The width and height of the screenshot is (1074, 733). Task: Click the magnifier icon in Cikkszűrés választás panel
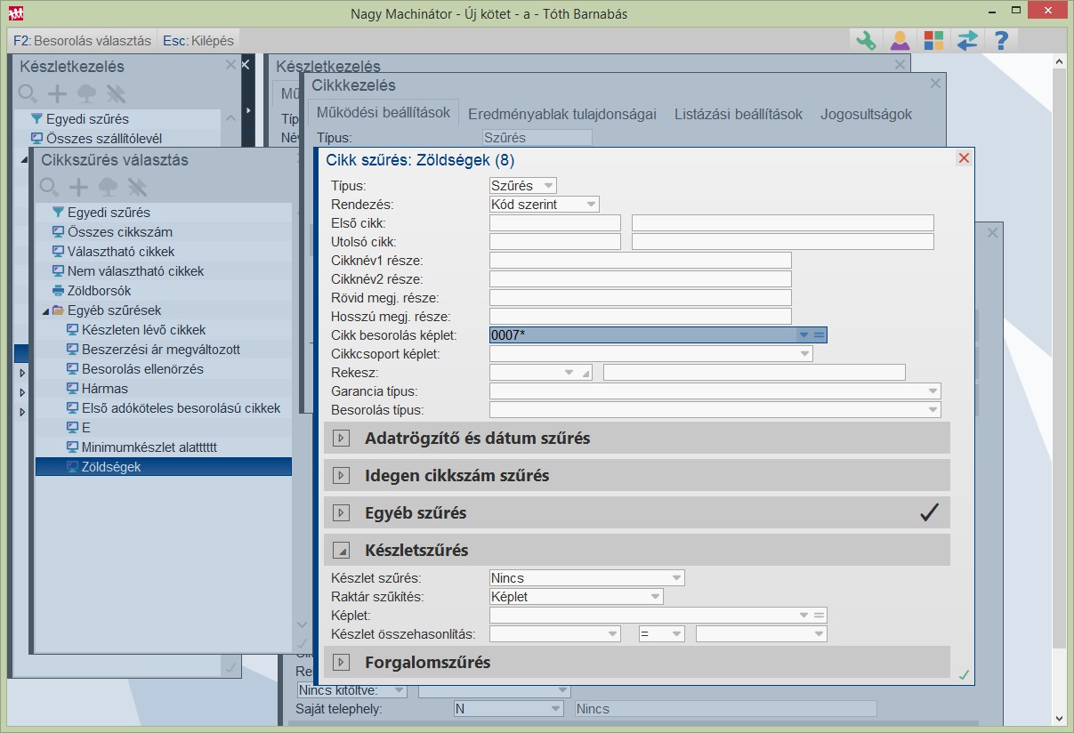tap(50, 187)
